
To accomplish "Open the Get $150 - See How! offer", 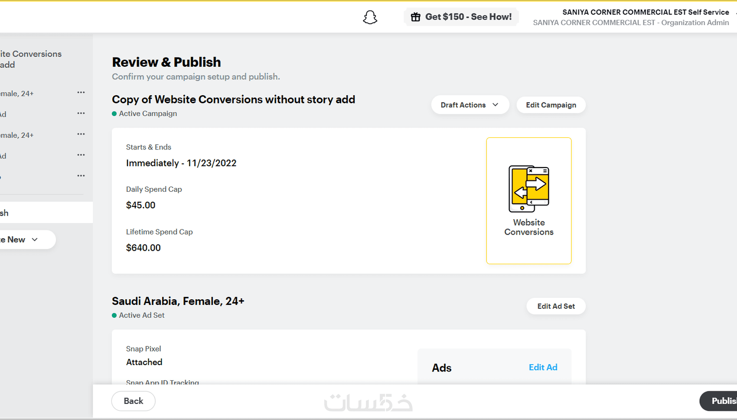I will coord(461,17).
